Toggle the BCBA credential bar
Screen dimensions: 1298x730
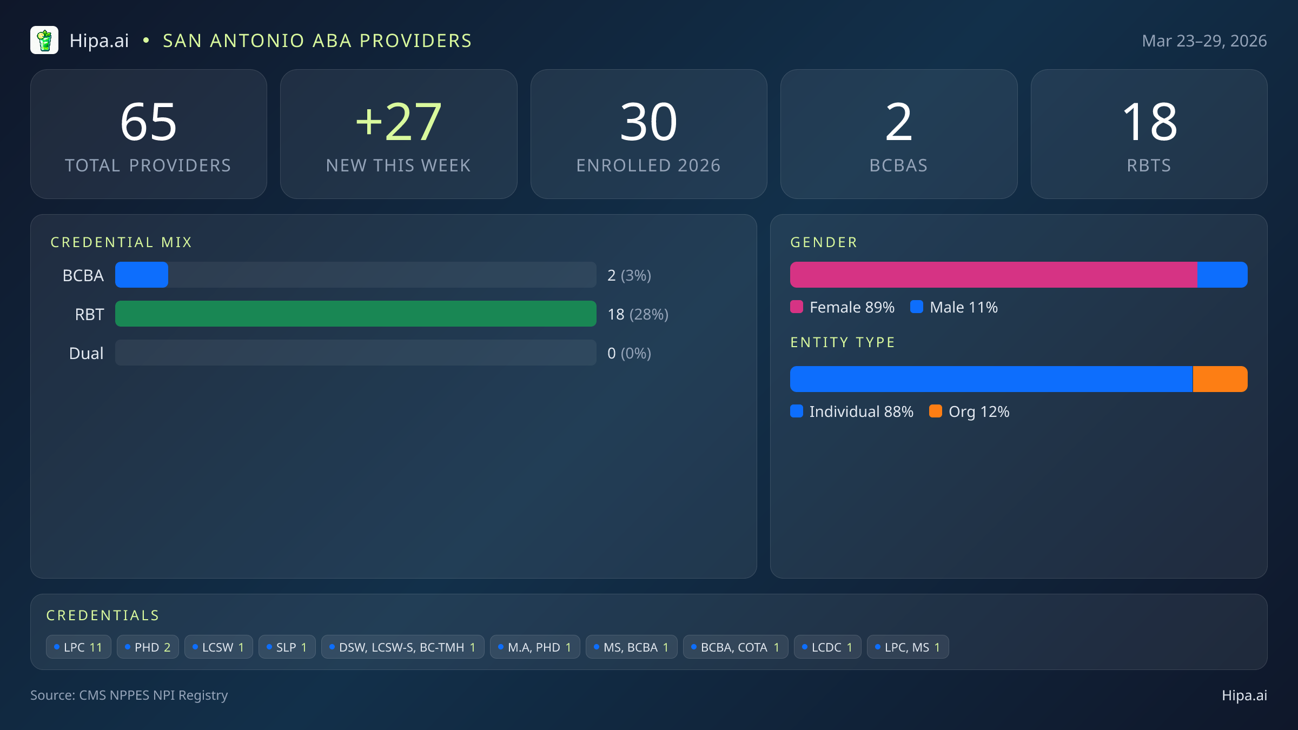click(x=356, y=275)
